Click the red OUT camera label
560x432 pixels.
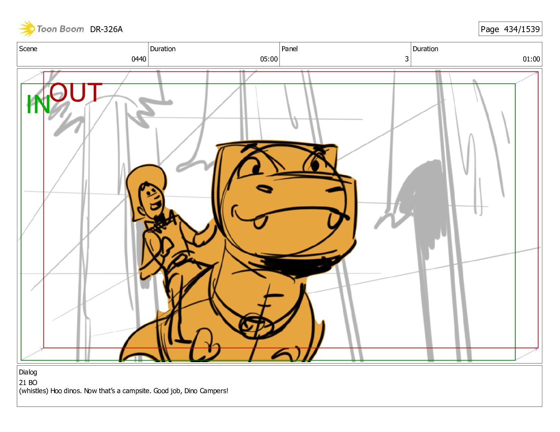click(76, 92)
